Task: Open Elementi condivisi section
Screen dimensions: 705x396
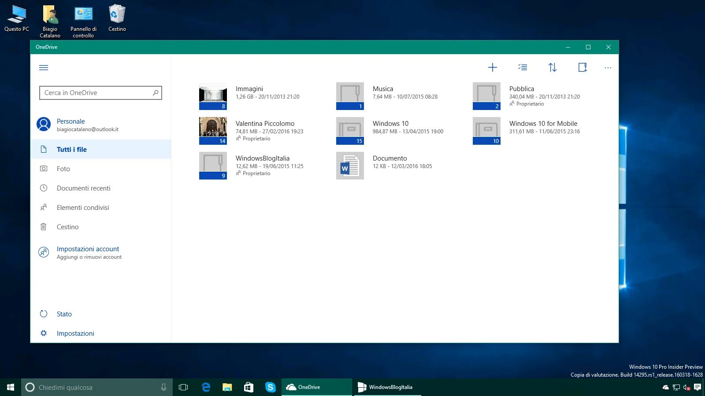Action: pyautogui.click(x=101, y=207)
